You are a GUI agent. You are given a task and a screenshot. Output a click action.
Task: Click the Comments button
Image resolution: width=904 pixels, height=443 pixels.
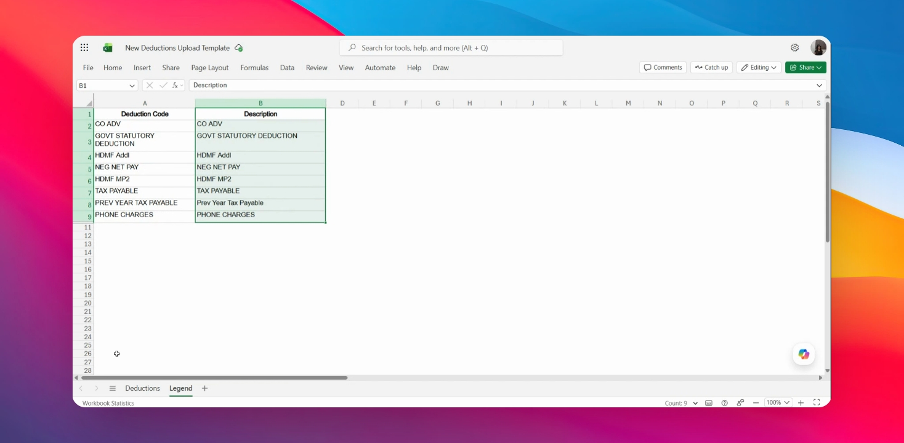click(663, 68)
